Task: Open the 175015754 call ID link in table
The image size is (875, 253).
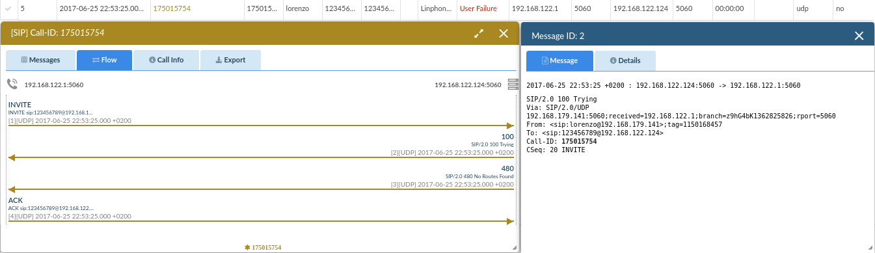Action: tap(173, 9)
